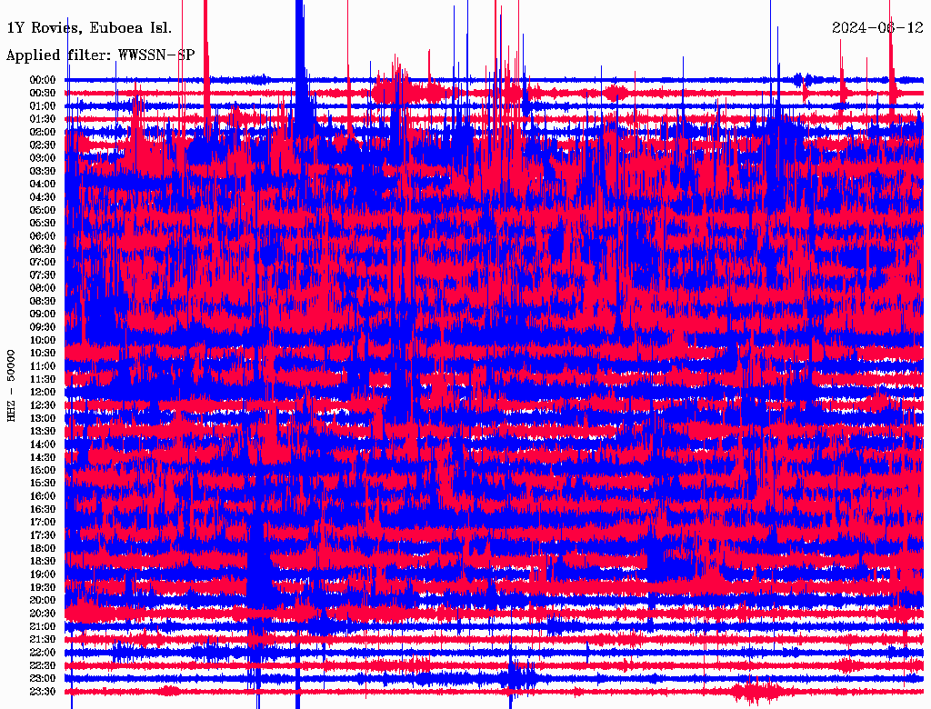Select the 04:30 time row label
The width and height of the screenshot is (931, 709).
43,196
